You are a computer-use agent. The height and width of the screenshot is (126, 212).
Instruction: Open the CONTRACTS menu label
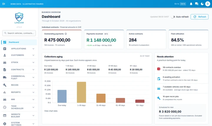(x=17, y=69)
